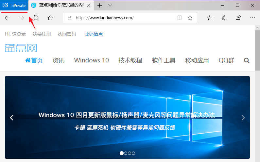The height and width of the screenshot is (162, 260).
Task: Add page to favorites with star icon
Action: [190, 18]
